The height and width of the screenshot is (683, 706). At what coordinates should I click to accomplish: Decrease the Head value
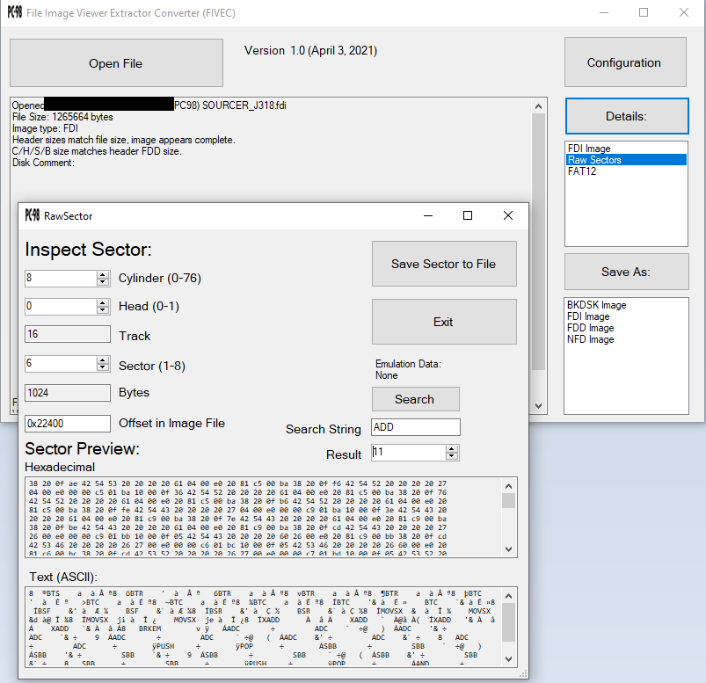tap(103, 310)
